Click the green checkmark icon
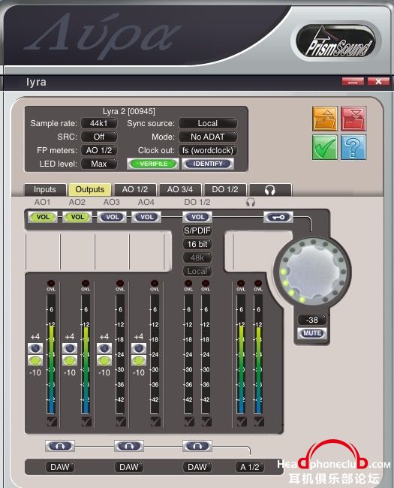 pyautogui.click(x=325, y=147)
